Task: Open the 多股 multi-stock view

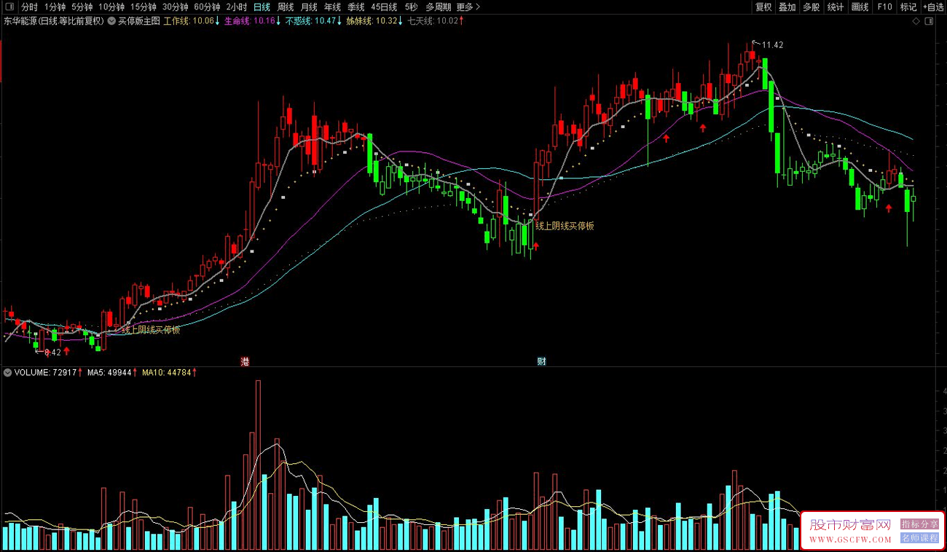Action: [x=811, y=7]
